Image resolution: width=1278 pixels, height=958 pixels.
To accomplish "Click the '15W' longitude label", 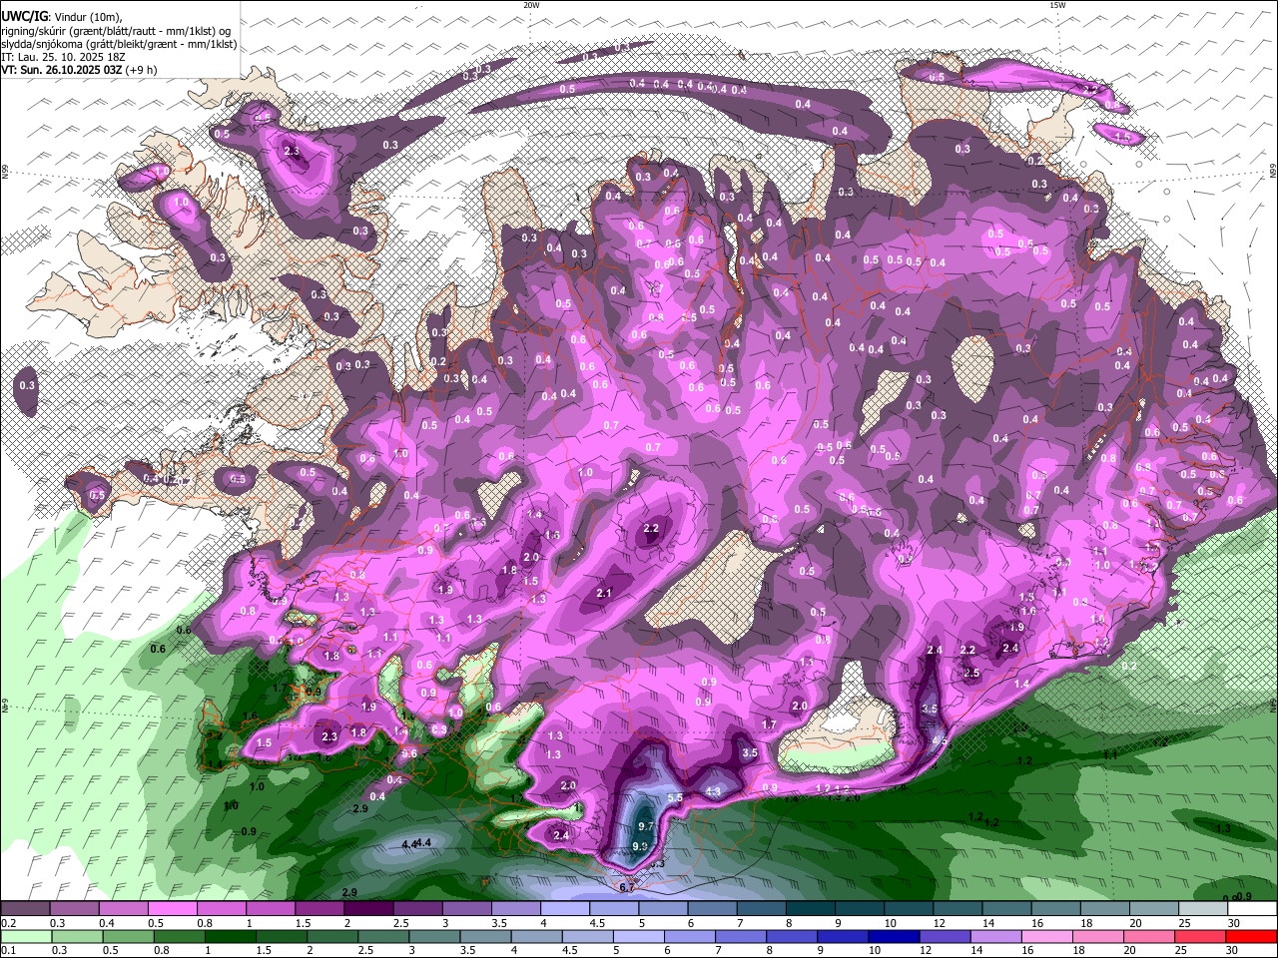I will [1057, 5].
